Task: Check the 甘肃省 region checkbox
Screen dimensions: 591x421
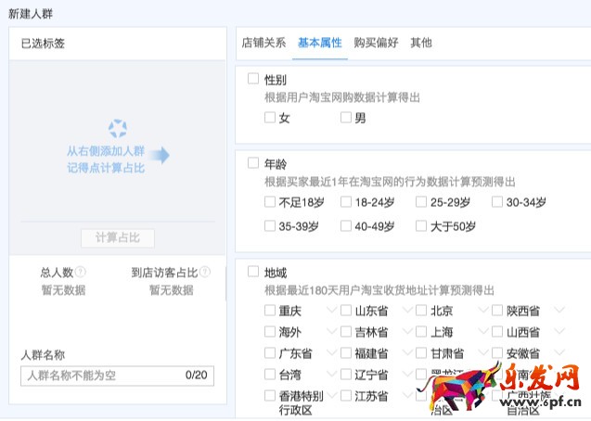Action: (x=421, y=352)
